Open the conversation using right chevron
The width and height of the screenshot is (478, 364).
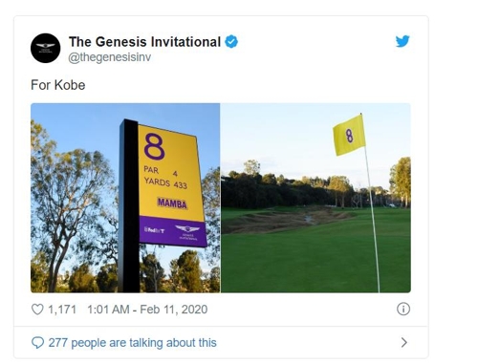404,342
